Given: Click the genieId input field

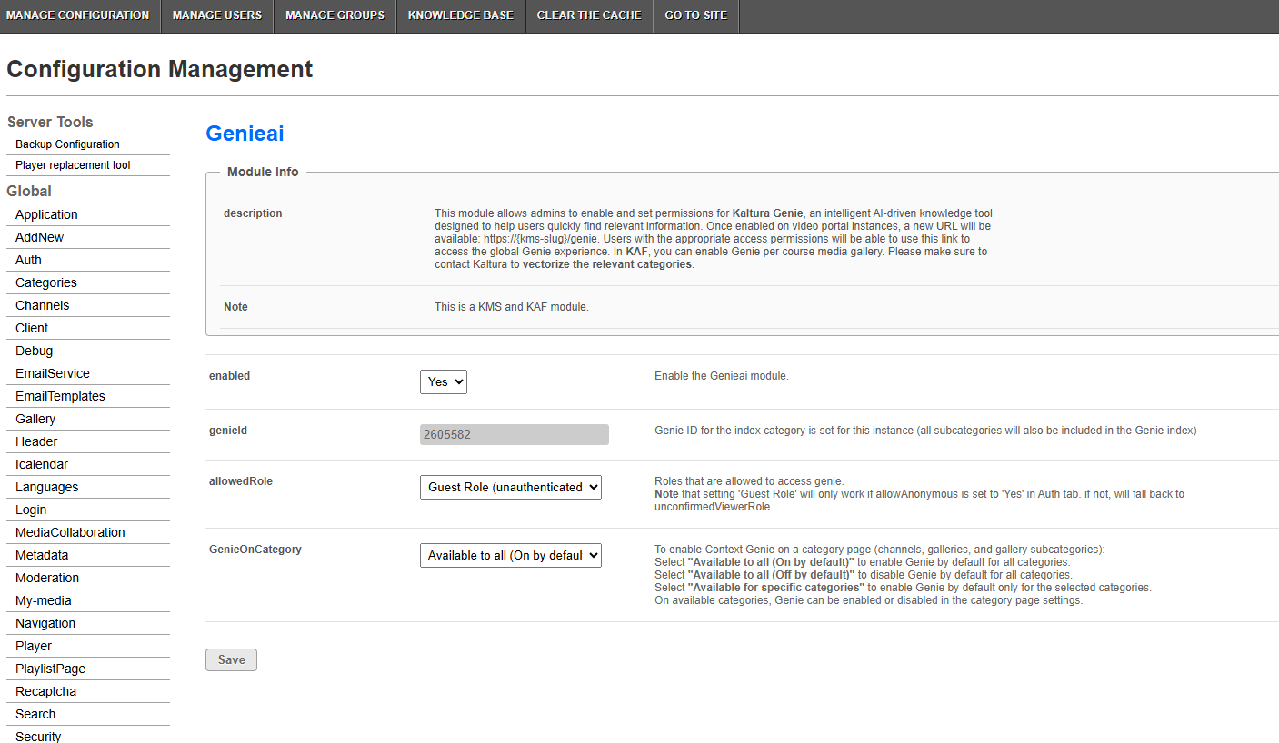Looking at the screenshot, I should tap(515, 434).
